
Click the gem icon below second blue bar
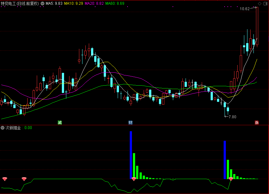[231, 179]
